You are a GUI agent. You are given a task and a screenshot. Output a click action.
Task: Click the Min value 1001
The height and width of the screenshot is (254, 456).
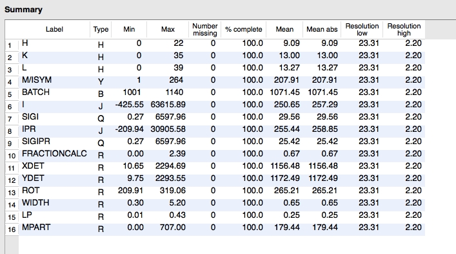[x=132, y=92]
